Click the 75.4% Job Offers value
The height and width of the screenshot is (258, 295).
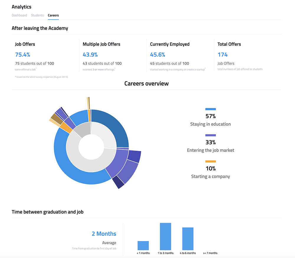tap(23, 55)
